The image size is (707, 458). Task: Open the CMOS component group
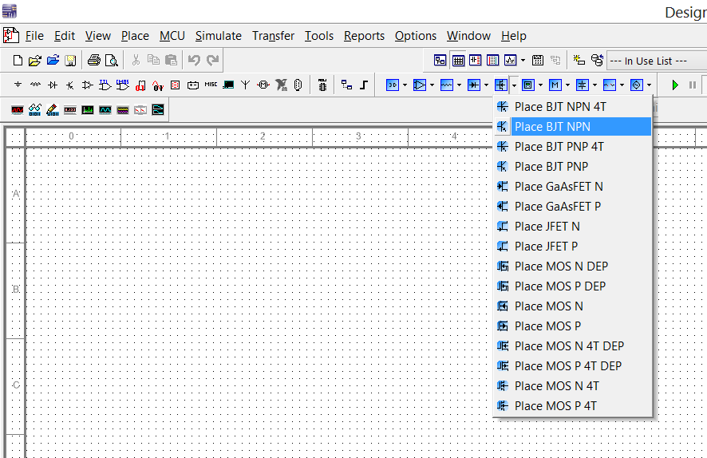point(122,85)
